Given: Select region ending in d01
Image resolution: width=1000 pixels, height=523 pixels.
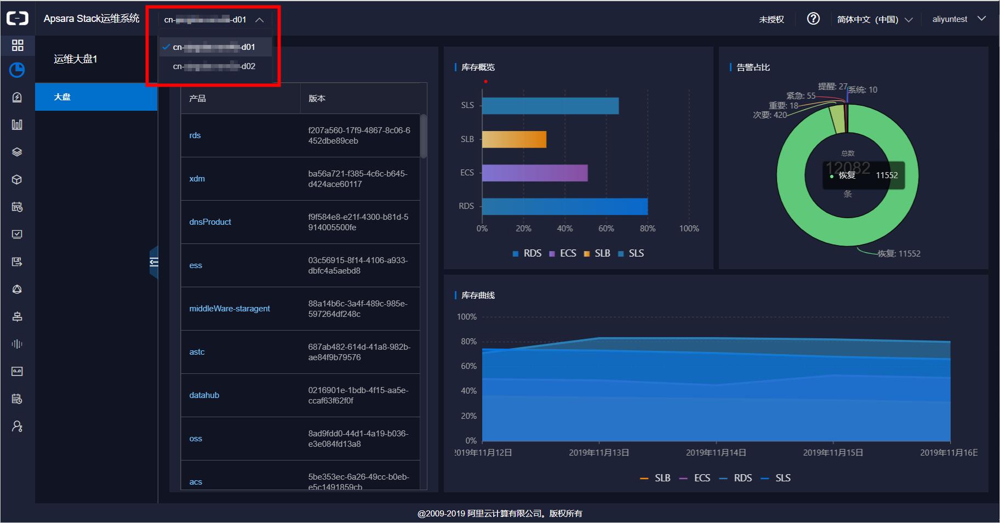Looking at the screenshot, I should pos(215,47).
